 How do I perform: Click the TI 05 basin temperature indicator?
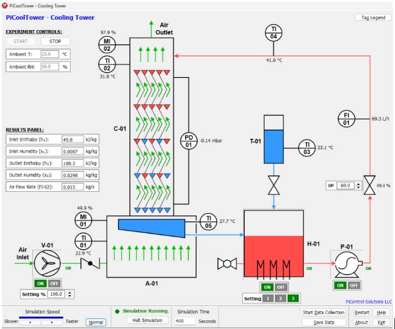208,222
